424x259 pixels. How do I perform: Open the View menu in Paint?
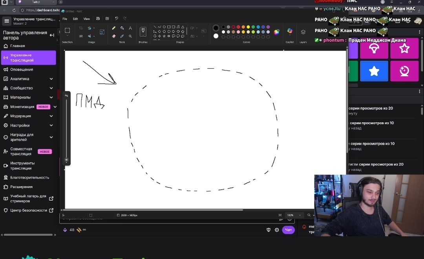point(86,19)
